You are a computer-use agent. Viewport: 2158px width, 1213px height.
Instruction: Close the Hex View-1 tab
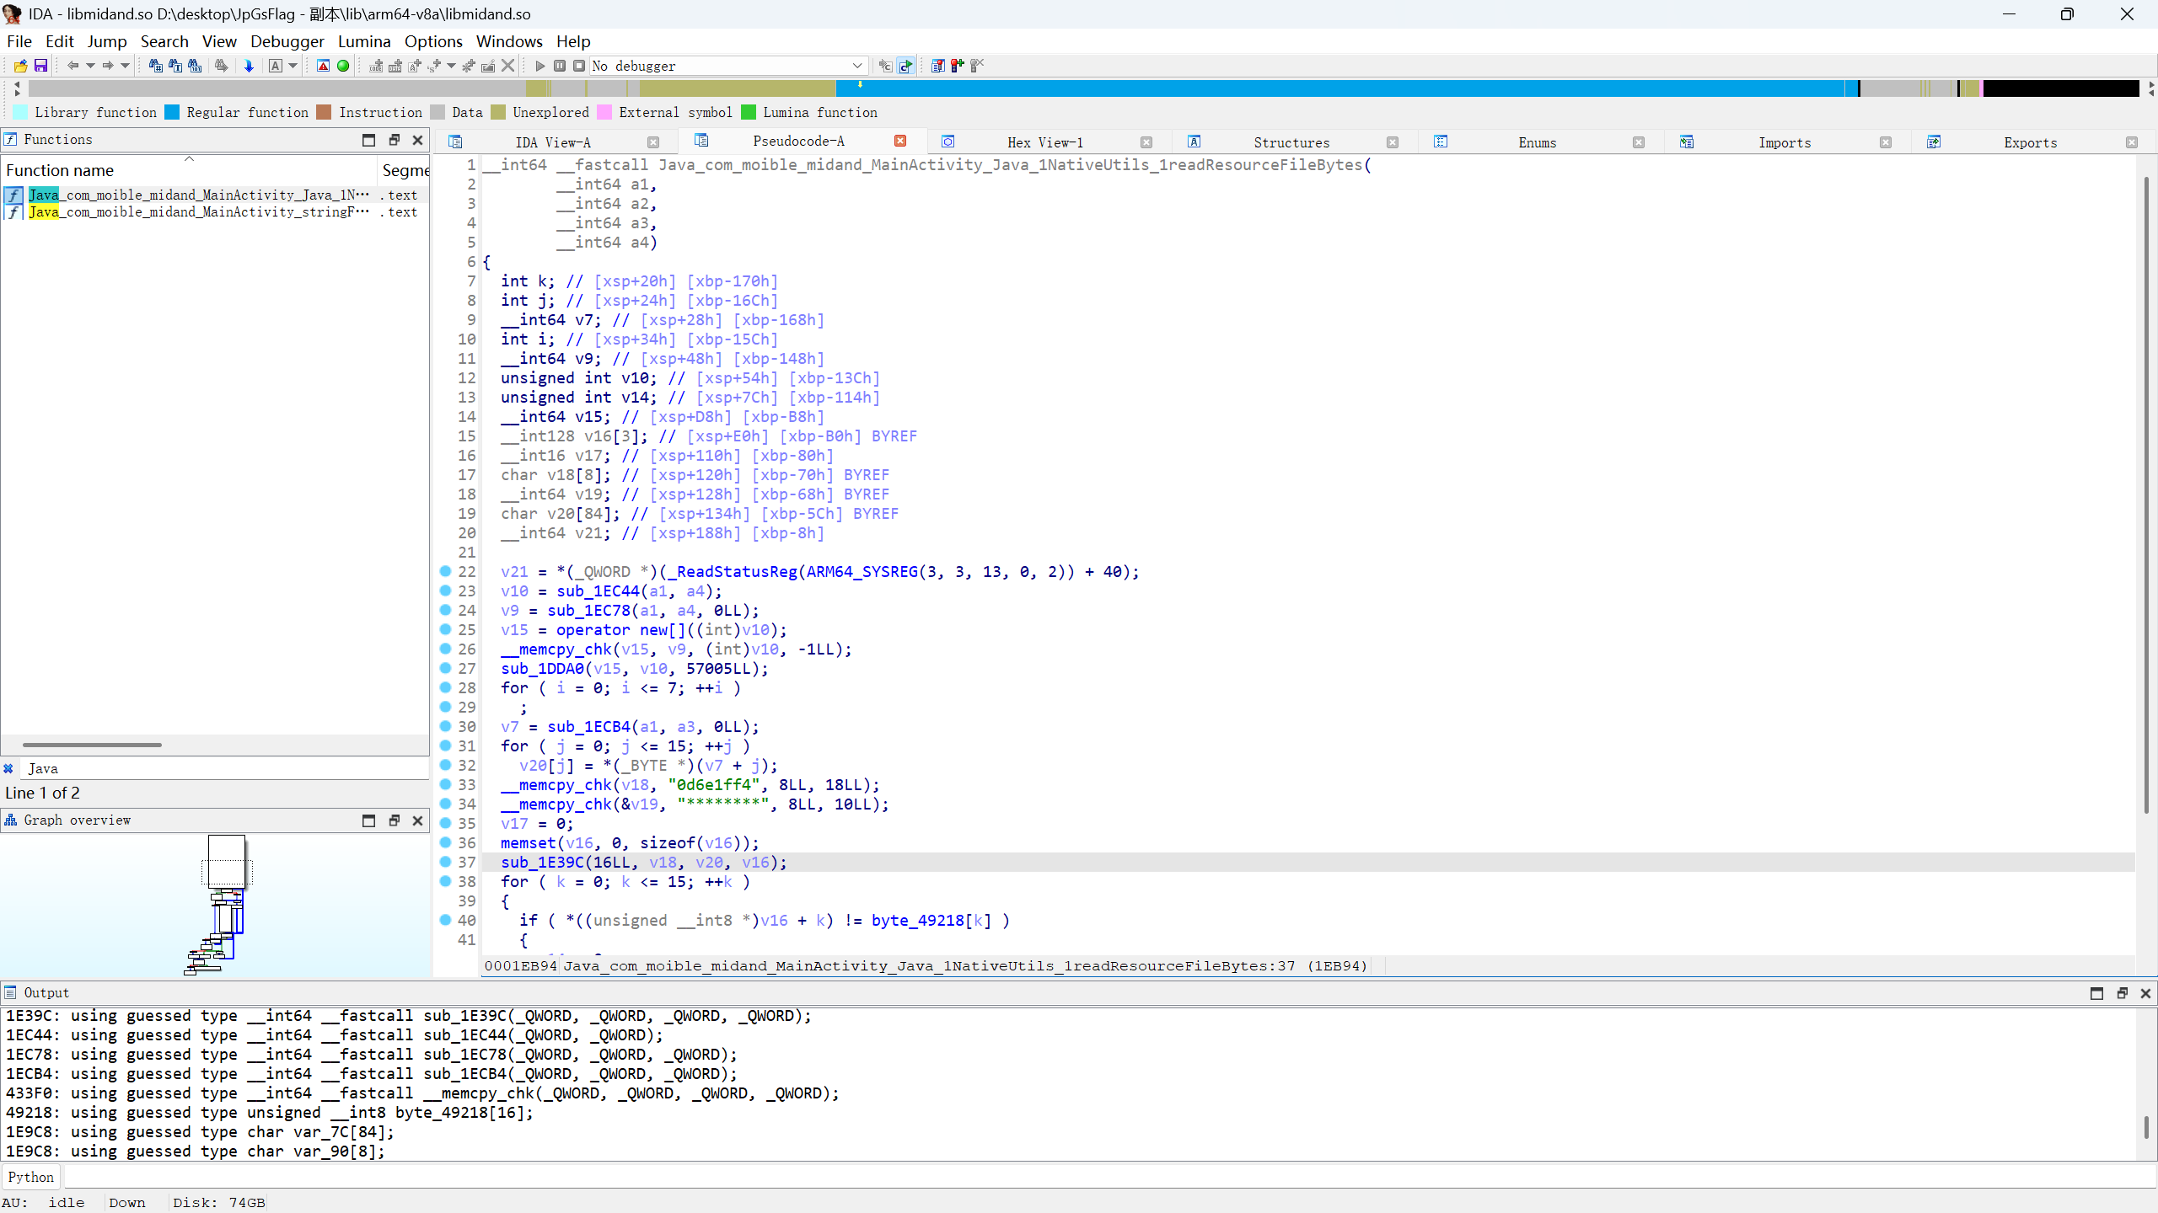pyautogui.click(x=1146, y=142)
